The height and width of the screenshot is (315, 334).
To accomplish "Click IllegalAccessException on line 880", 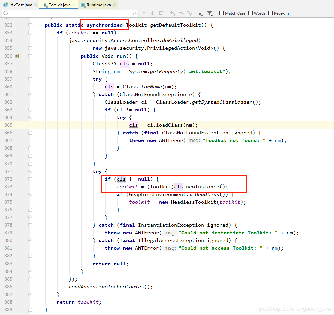I will (171, 240).
